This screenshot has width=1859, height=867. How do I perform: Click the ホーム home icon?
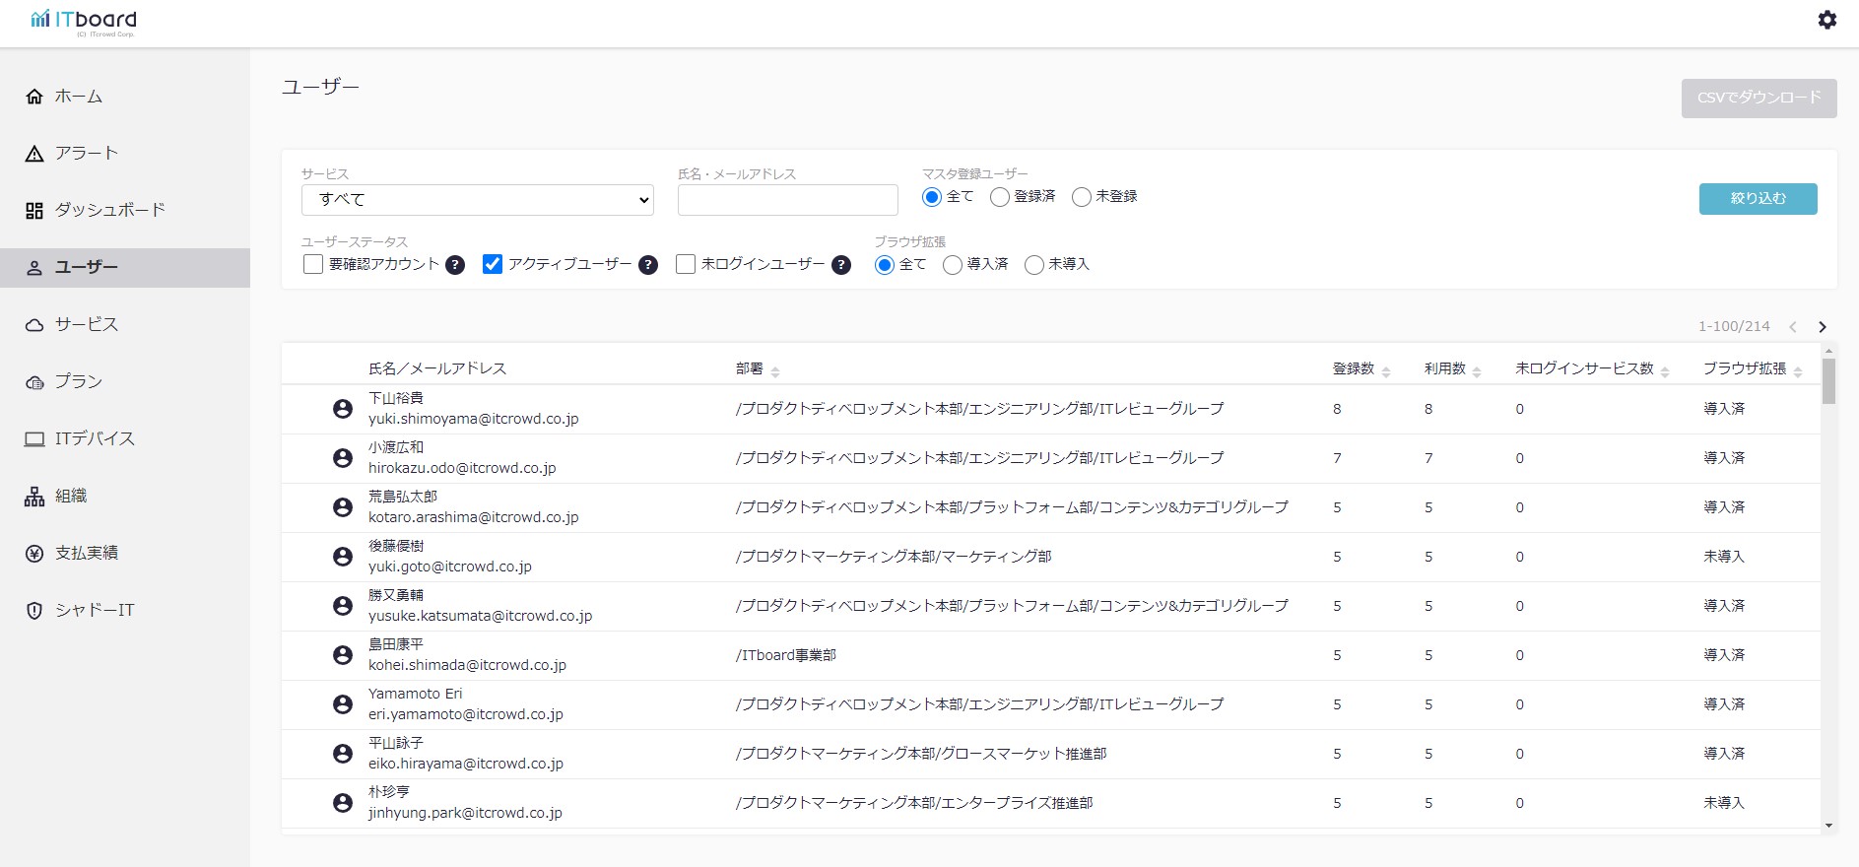pyautogui.click(x=34, y=97)
